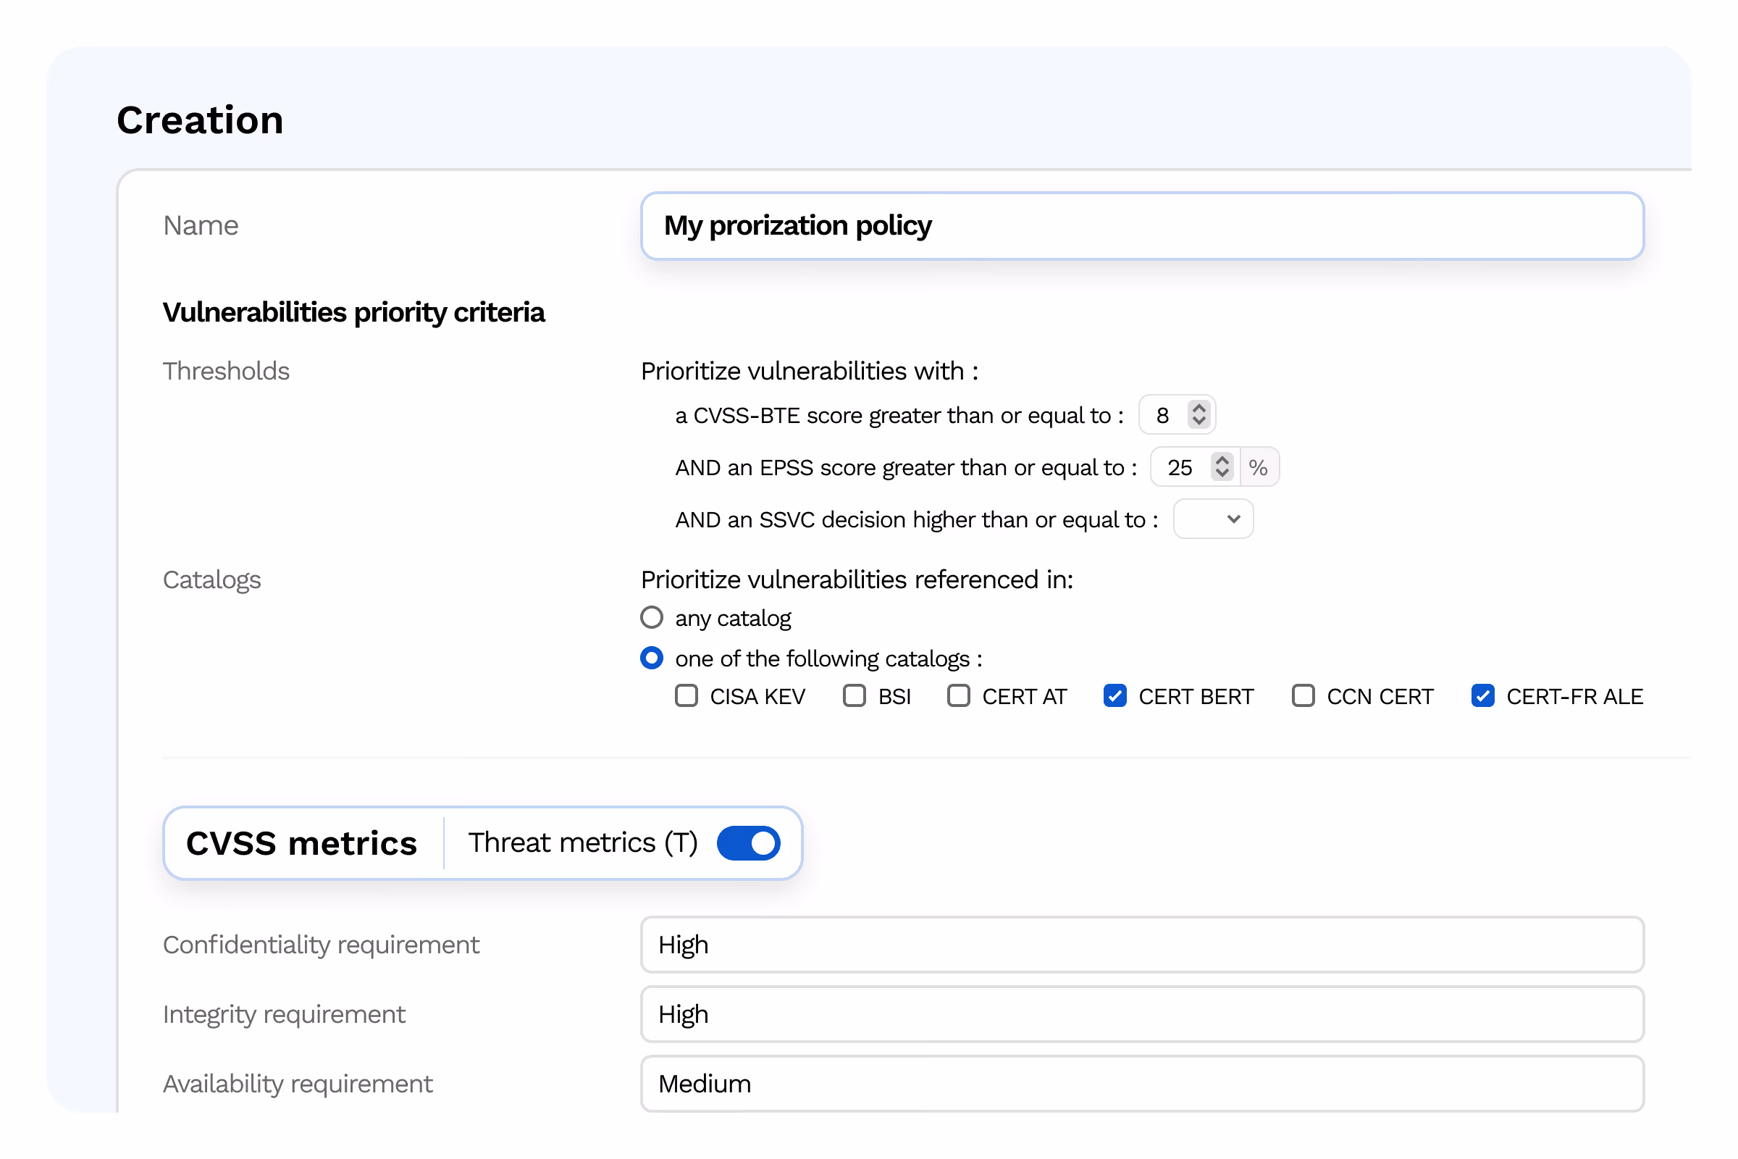Viewport: 1738px width, 1159px height.
Task: Open the SSVC decision dropdown
Action: point(1212,519)
